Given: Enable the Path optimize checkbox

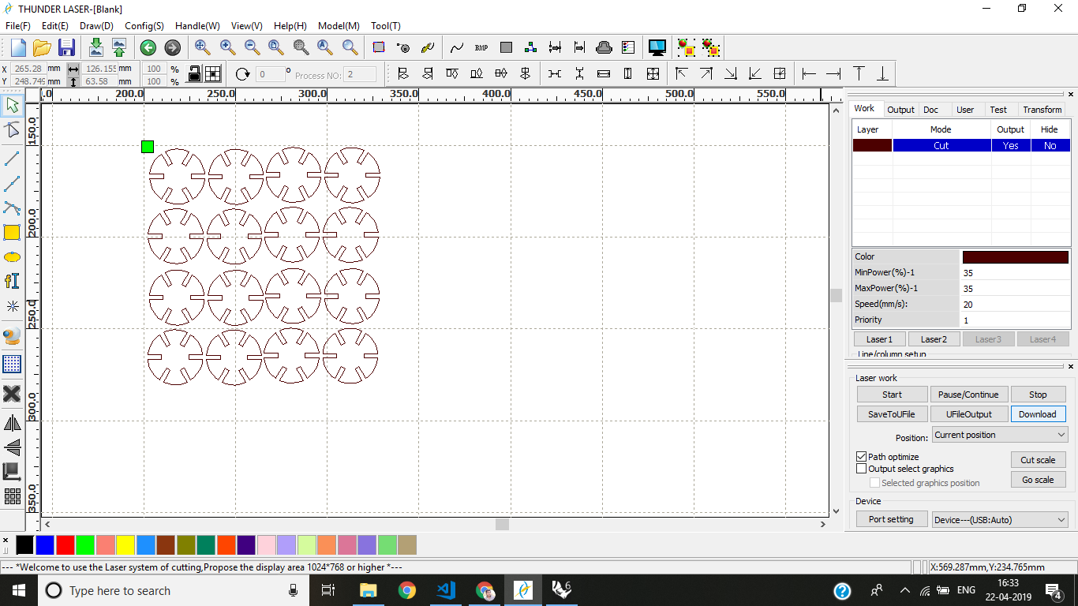Looking at the screenshot, I should [x=862, y=457].
